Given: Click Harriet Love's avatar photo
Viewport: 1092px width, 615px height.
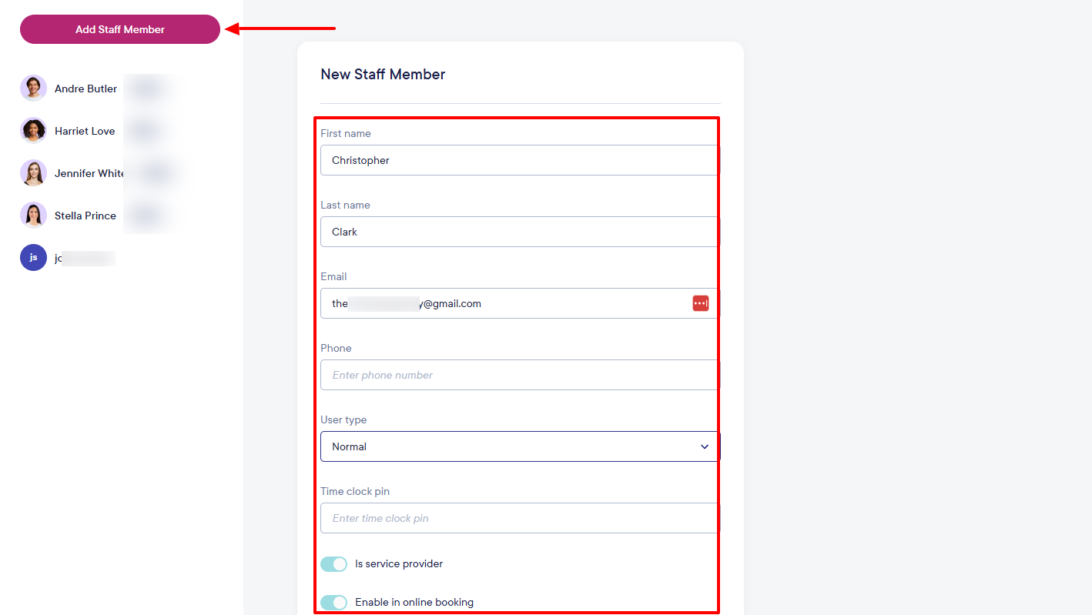Looking at the screenshot, I should point(33,131).
